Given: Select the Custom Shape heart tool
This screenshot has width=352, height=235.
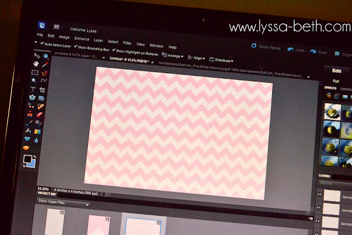Looking at the screenshot, I should coord(27,139).
